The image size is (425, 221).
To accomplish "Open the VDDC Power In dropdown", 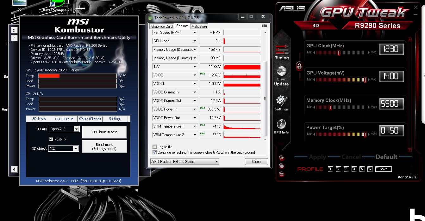I will [195, 109].
